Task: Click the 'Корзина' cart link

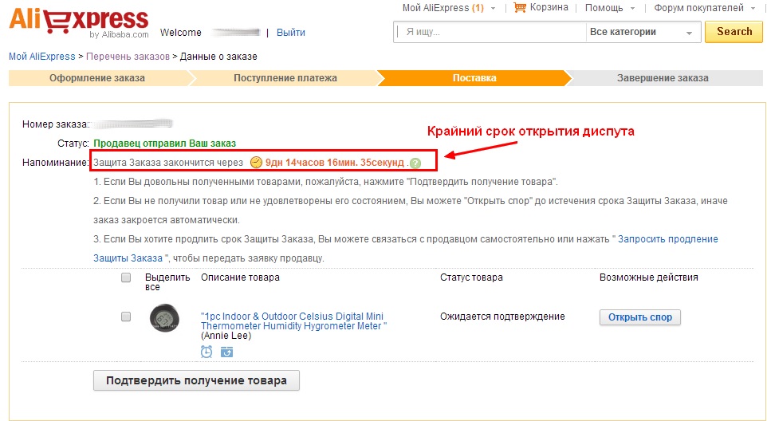Action: (x=549, y=7)
